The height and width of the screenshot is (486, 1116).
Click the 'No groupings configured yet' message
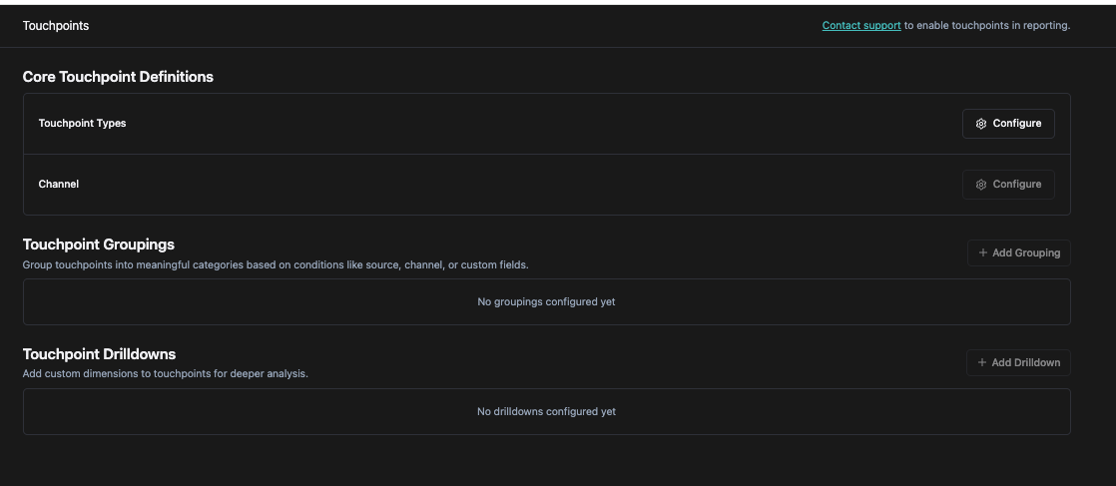pyautogui.click(x=546, y=301)
